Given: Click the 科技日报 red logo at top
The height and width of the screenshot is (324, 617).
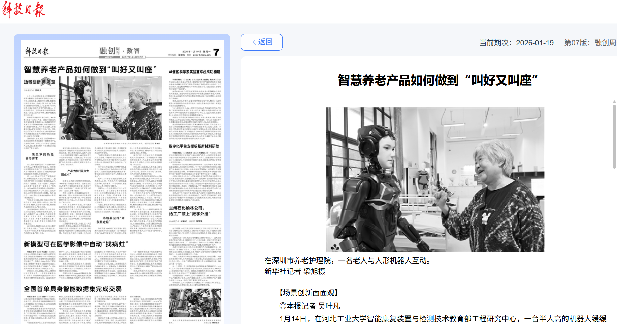Looking at the screenshot, I should click(x=24, y=9).
